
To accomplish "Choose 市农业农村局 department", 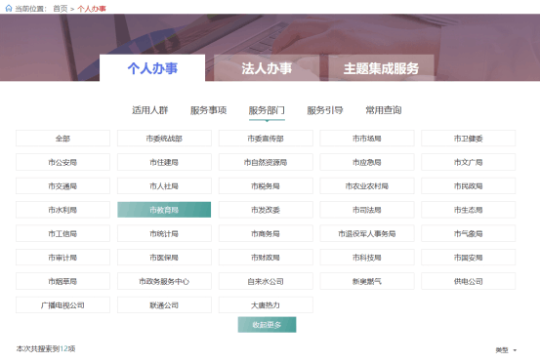I will (x=367, y=186).
